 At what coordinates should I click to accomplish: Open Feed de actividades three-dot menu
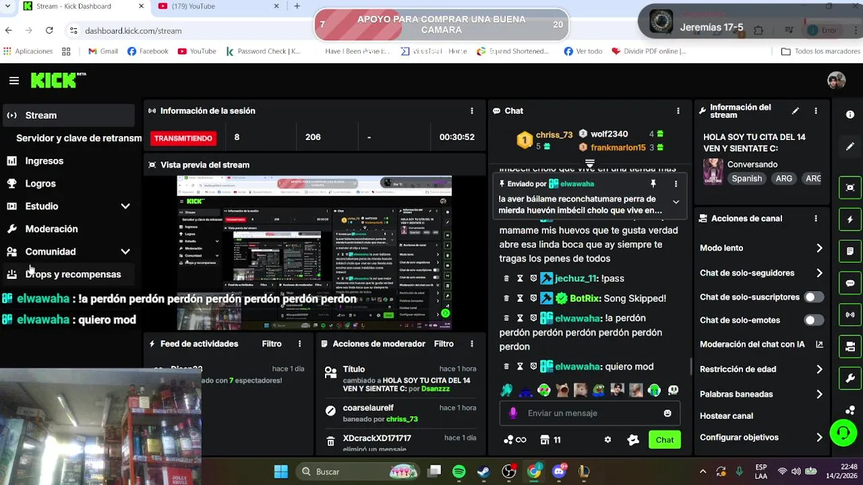click(x=299, y=344)
